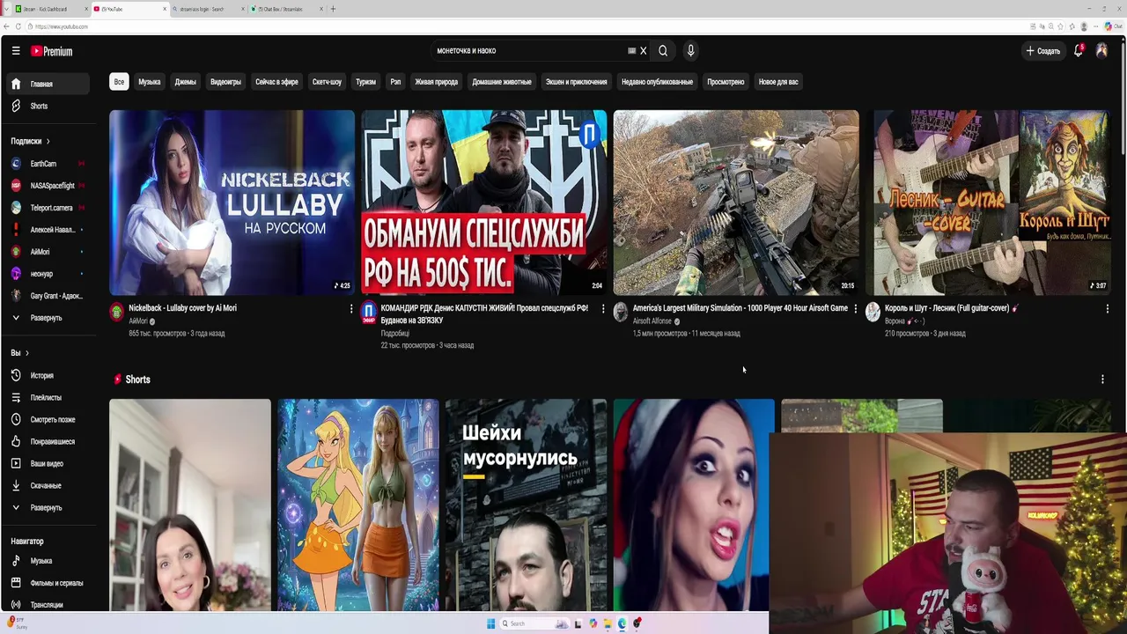Open the YouTube guide hamburger menu
The width and height of the screenshot is (1127, 634).
(x=16, y=51)
